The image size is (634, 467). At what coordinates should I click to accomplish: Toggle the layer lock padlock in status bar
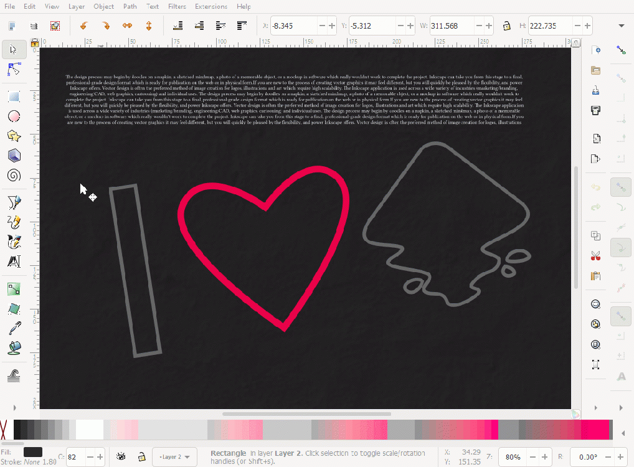(141, 456)
